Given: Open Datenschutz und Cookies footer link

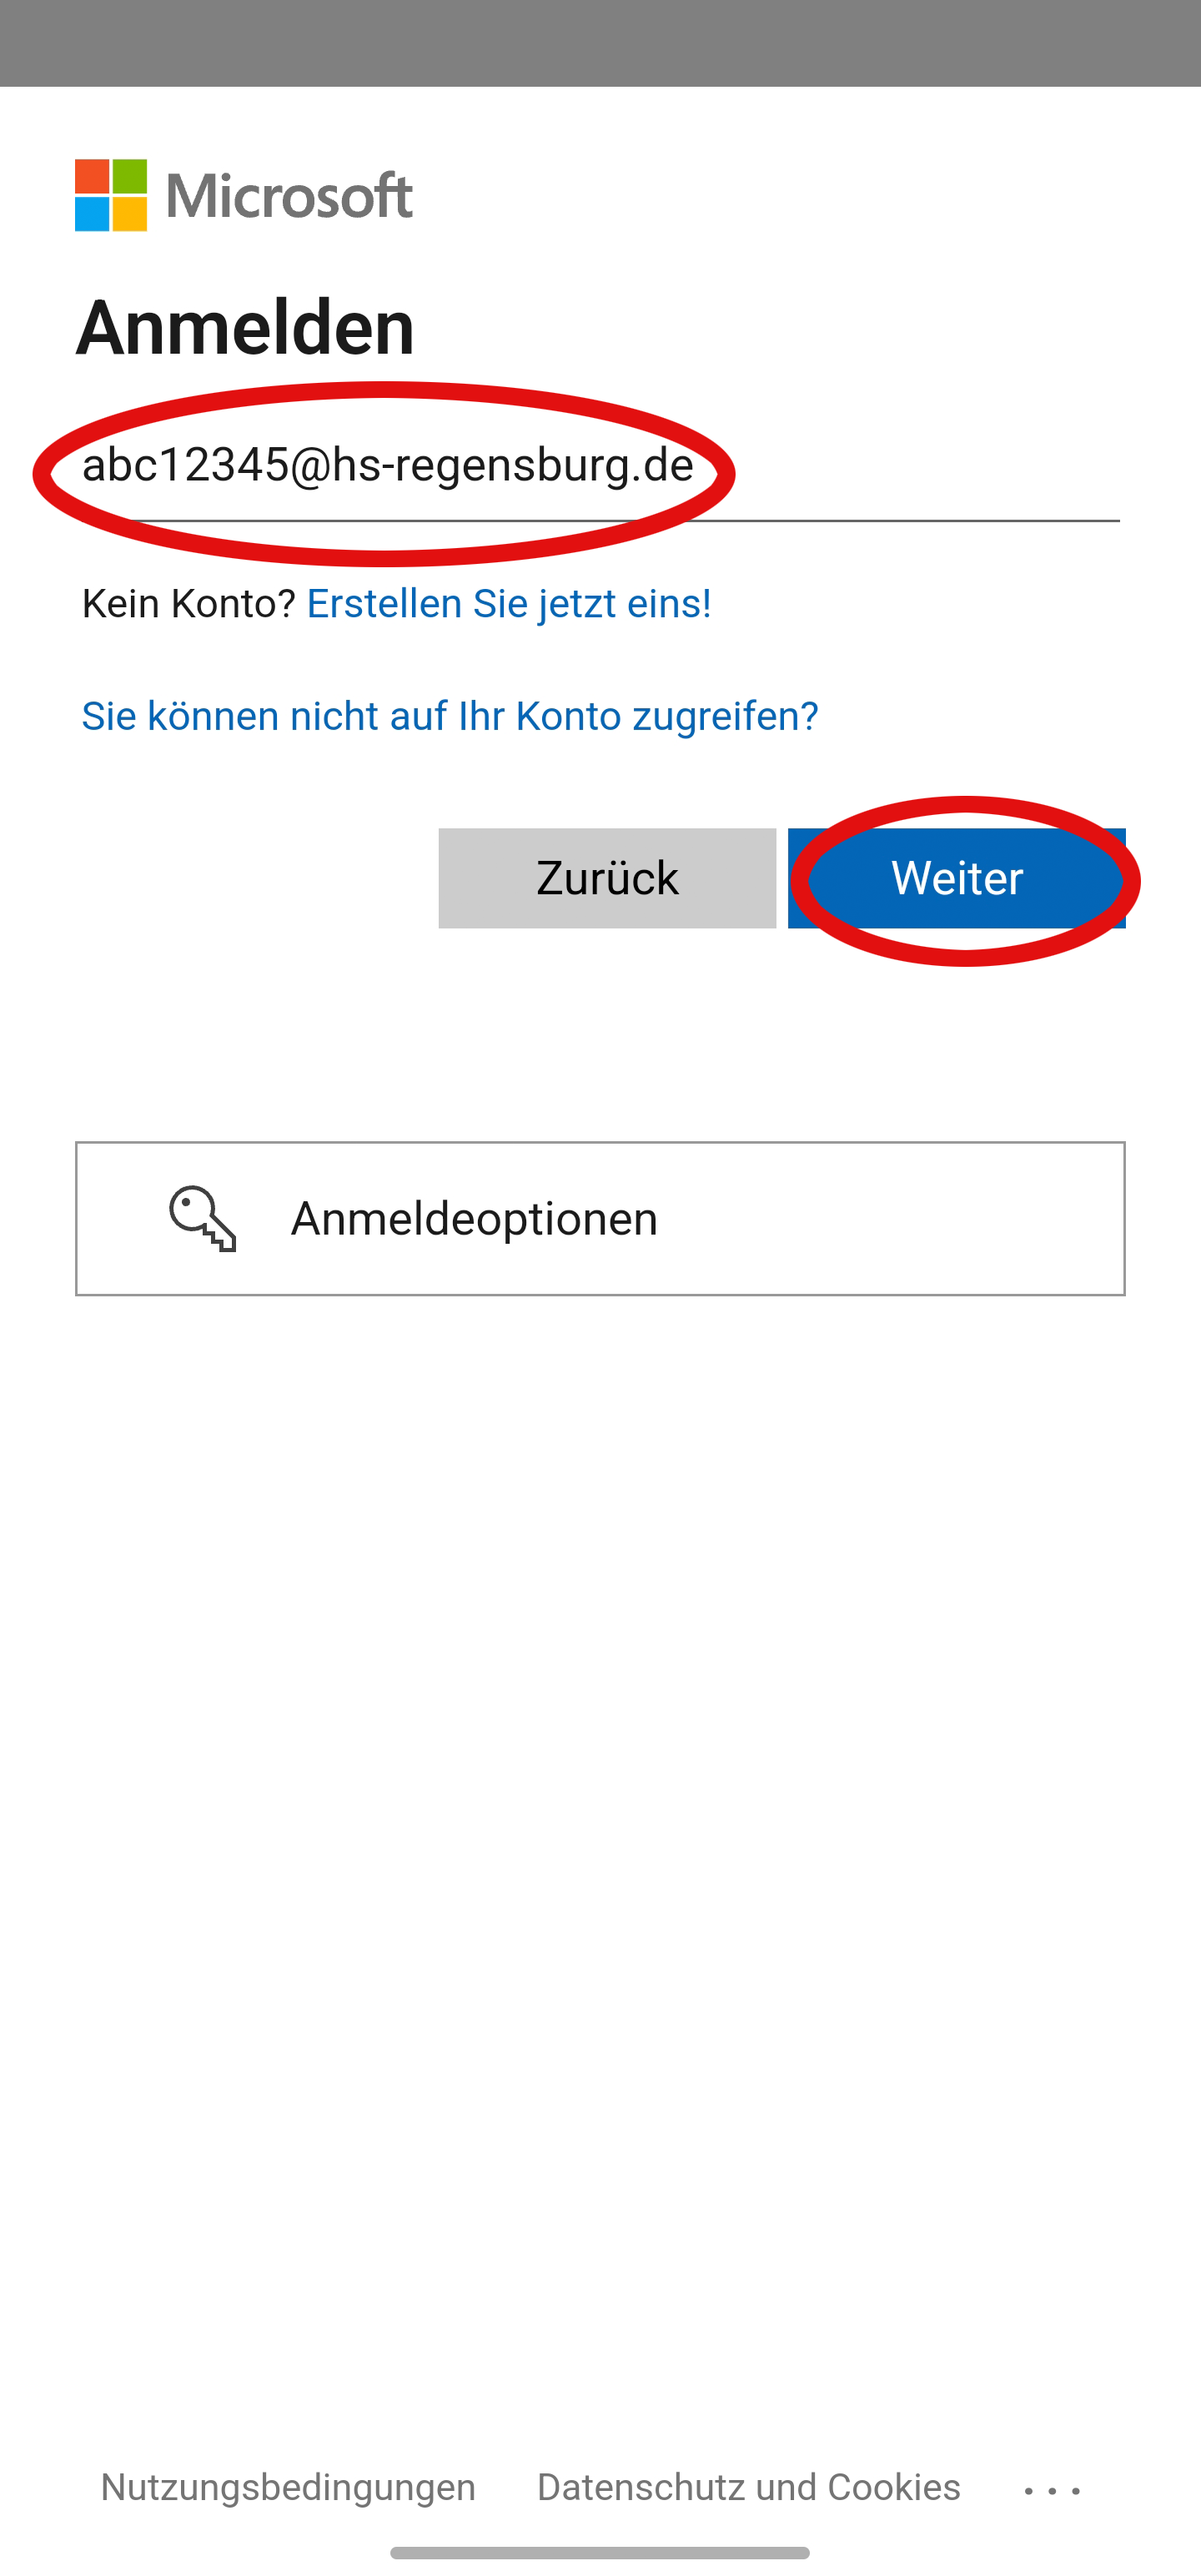Looking at the screenshot, I should coord(749,2487).
